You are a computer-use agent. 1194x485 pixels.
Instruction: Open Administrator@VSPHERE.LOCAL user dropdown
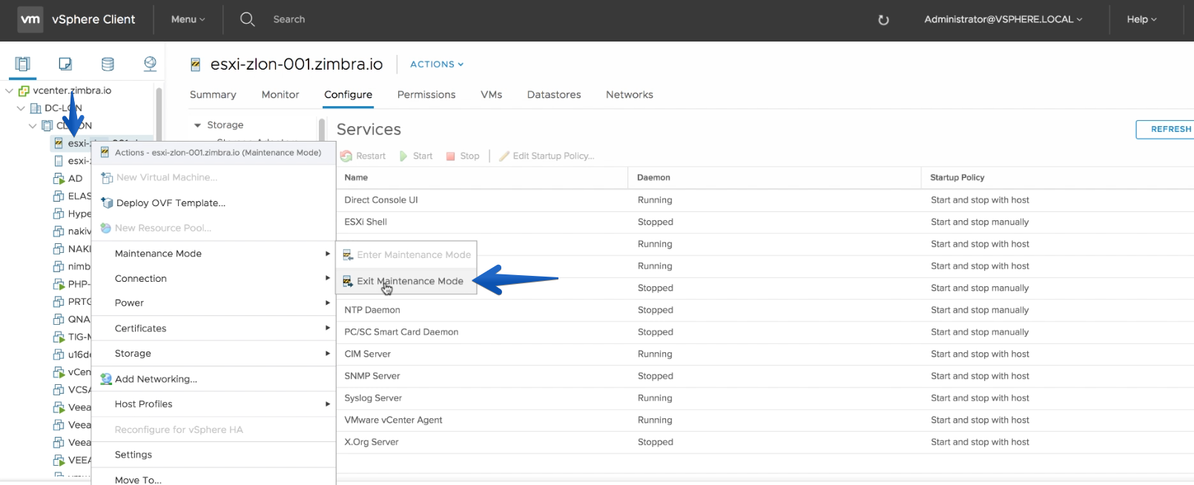pyautogui.click(x=1003, y=19)
